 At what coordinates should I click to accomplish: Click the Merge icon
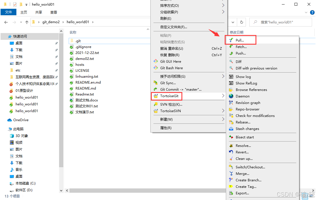click(231, 174)
